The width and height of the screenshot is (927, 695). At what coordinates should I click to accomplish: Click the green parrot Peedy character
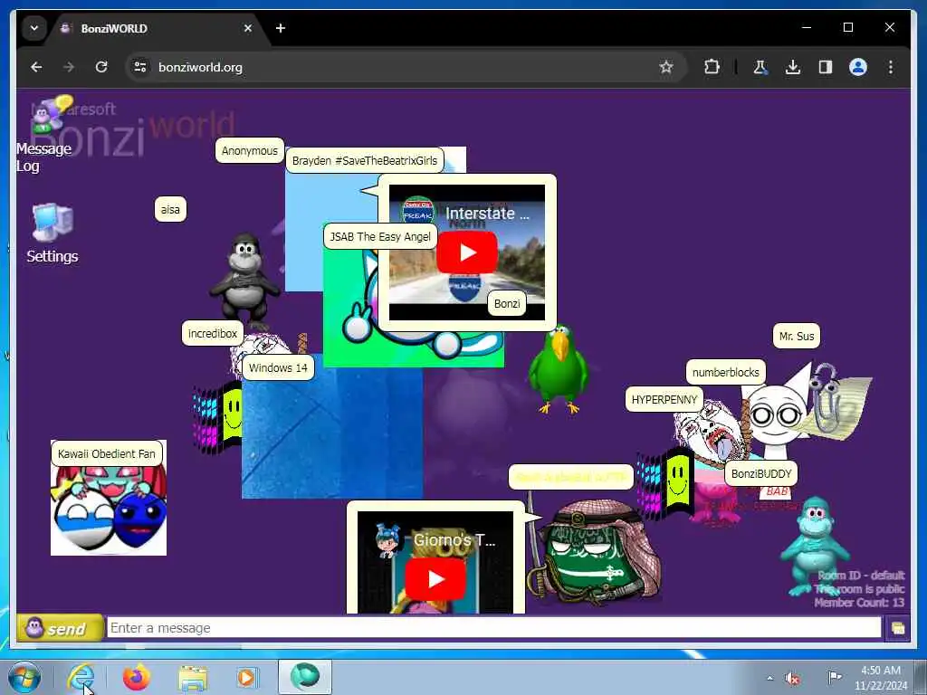point(558,369)
